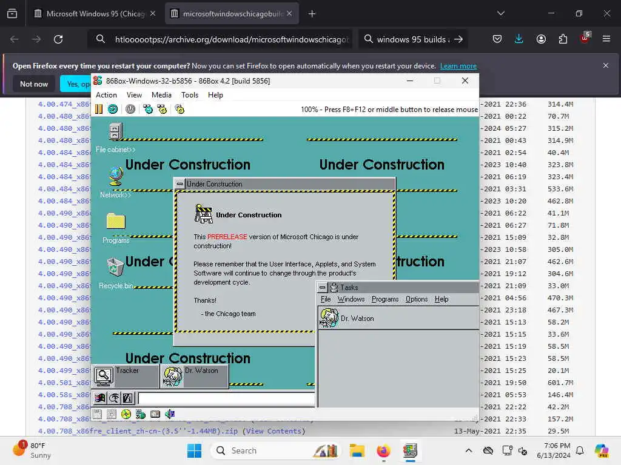This screenshot has width=621, height=465.
Task: Open the Help menu in 86Box
Action: pyautogui.click(x=215, y=95)
